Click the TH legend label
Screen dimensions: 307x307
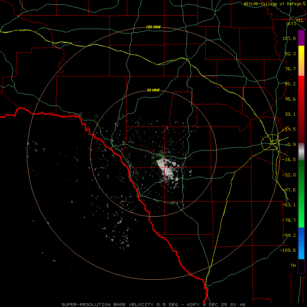[x=293, y=266]
